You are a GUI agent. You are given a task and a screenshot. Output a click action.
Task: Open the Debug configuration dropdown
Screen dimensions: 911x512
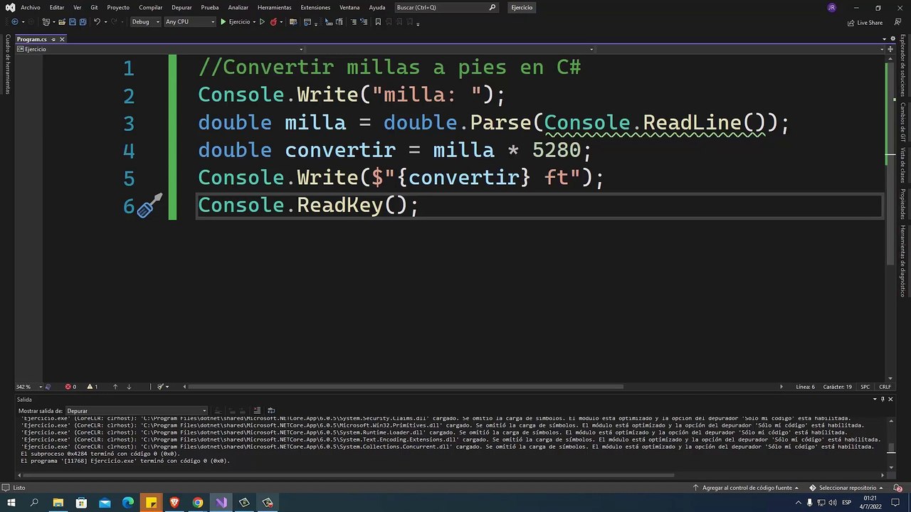pos(145,21)
